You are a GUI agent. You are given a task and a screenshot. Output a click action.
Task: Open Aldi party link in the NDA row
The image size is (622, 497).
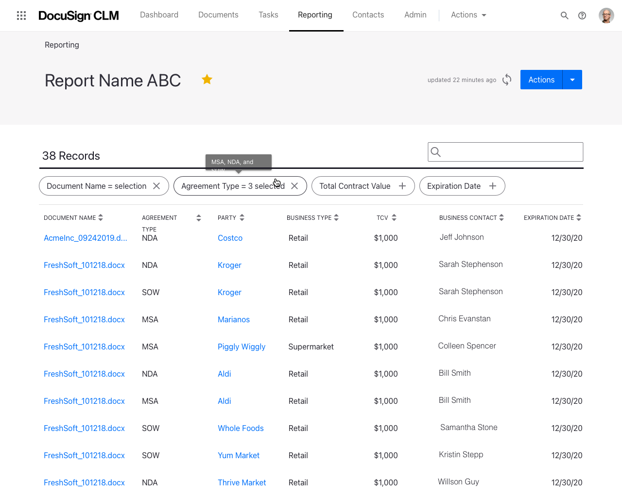click(x=225, y=374)
